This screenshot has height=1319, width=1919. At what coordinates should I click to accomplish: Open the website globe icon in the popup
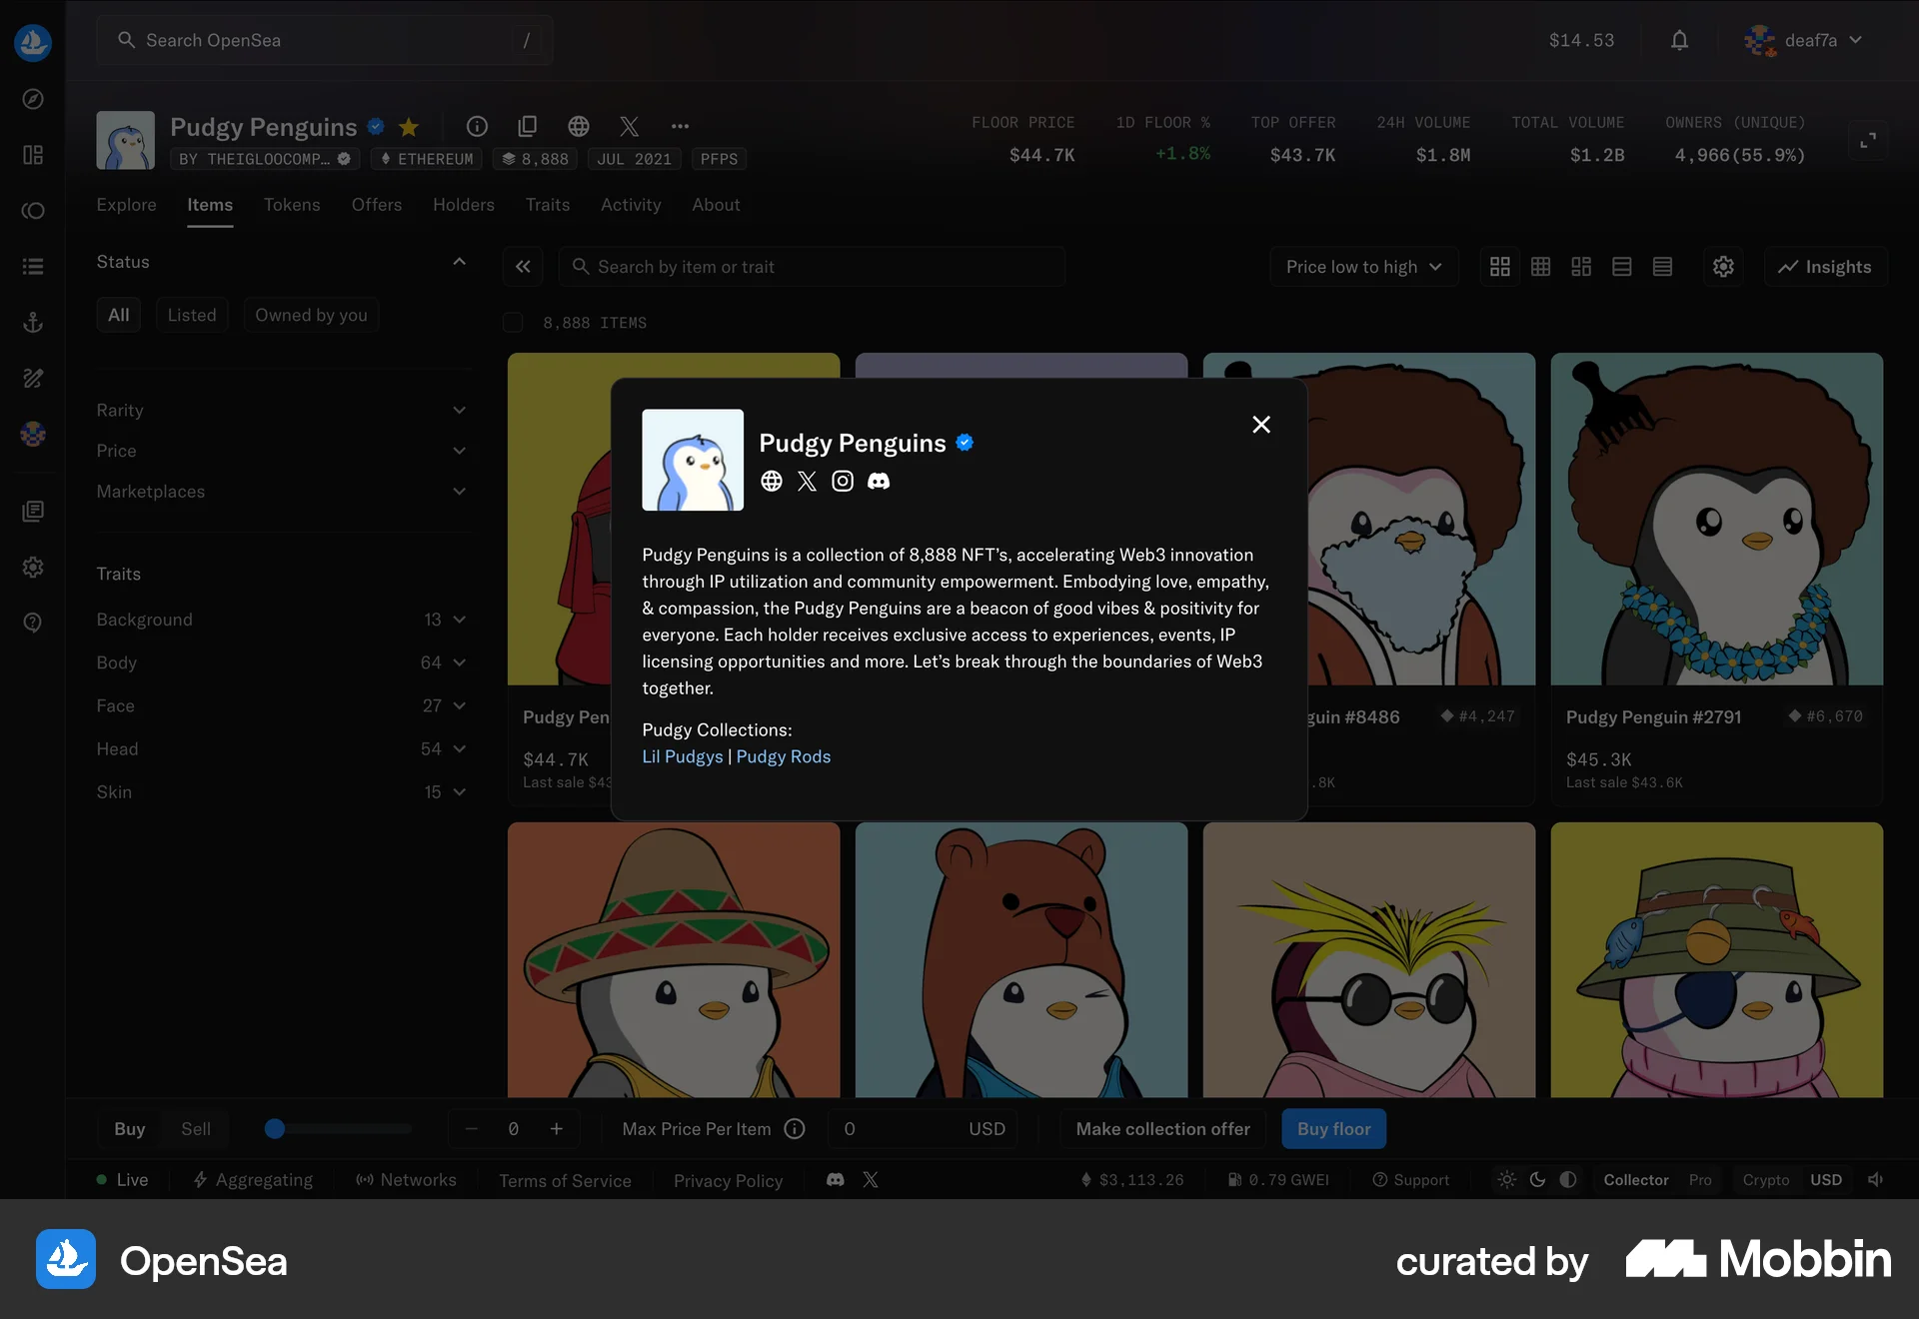[771, 481]
